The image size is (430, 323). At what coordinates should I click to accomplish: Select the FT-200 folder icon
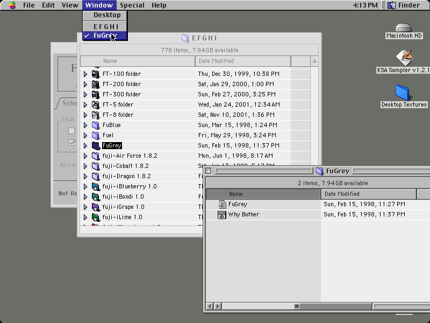pos(96,84)
